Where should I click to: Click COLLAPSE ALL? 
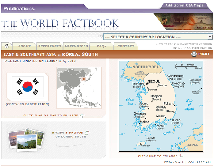200,162
